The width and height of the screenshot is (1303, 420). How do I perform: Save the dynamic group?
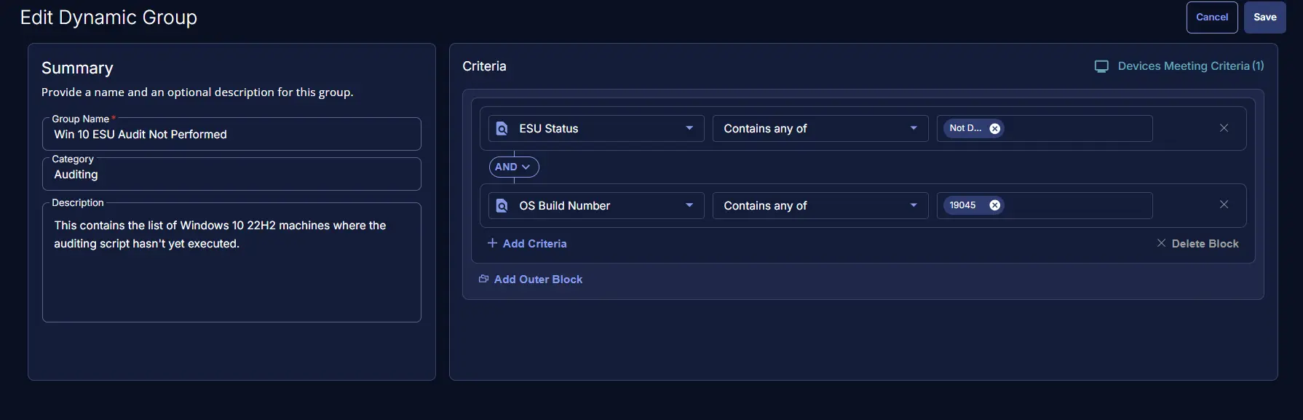click(x=1264, y=17)
